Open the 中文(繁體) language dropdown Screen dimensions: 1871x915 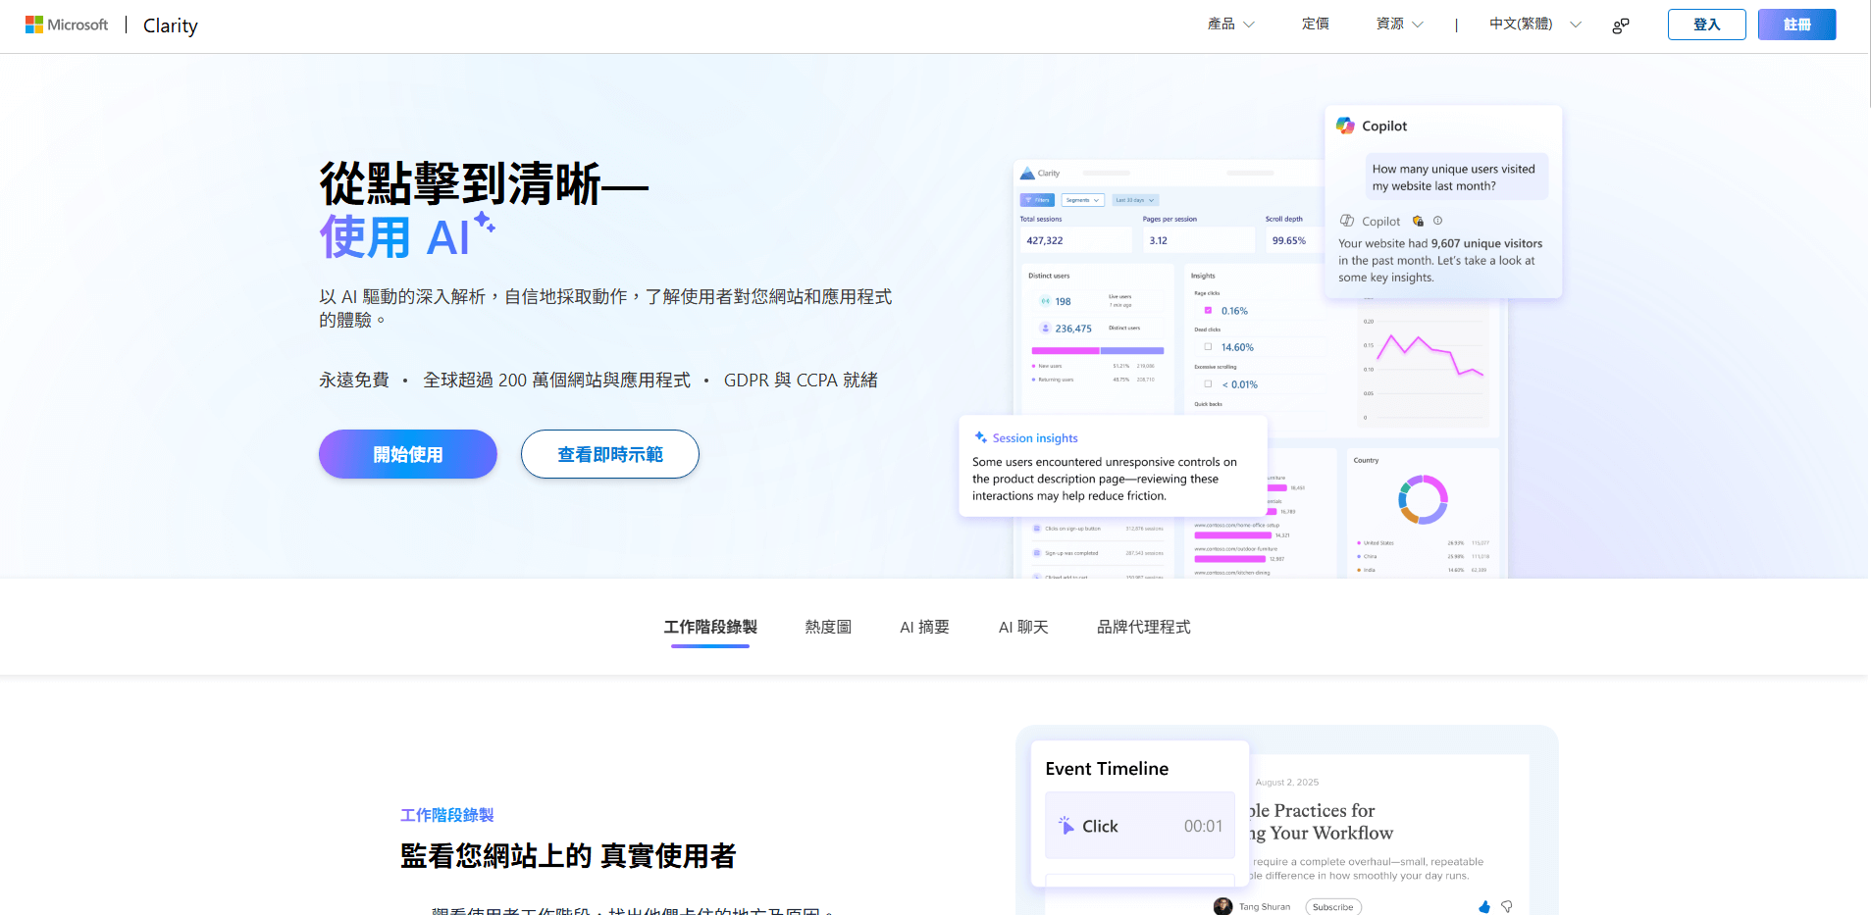point(1534,25)
